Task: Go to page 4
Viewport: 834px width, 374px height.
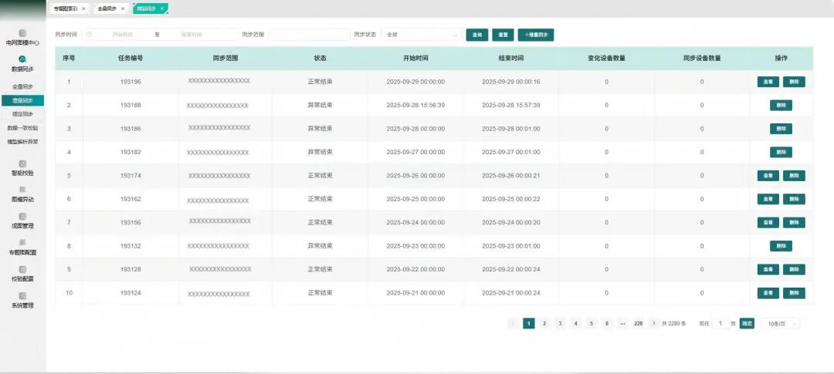Action: pyautogui.click(x=575, y=324)
